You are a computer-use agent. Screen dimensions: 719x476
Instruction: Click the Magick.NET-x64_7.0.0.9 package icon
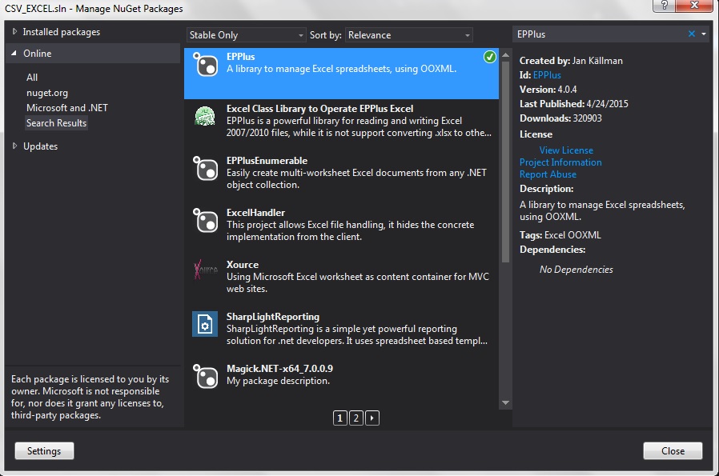click(x=205, y=376)
